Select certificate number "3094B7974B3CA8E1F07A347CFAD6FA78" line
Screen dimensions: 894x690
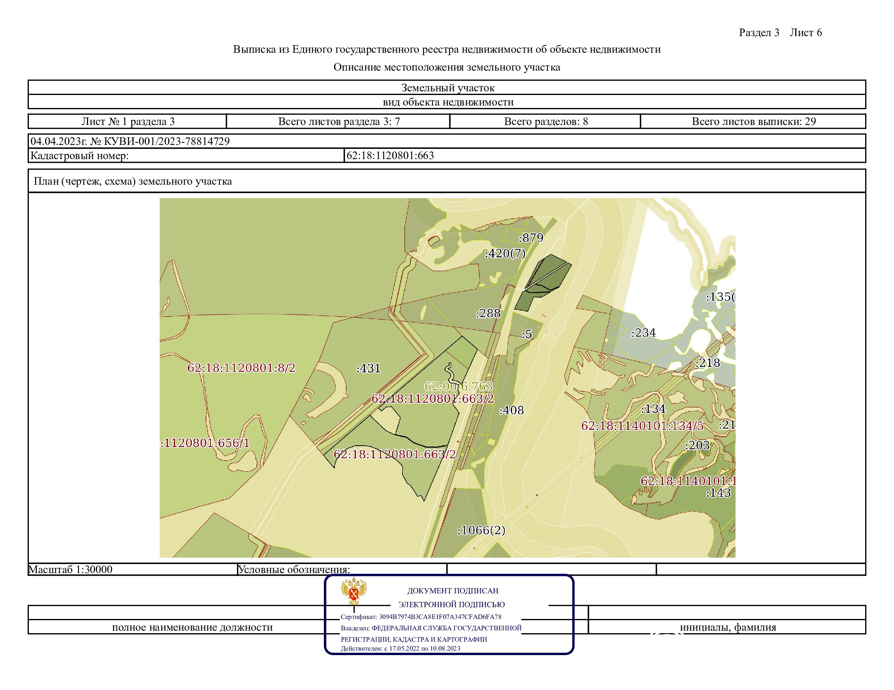click(421, 617)
